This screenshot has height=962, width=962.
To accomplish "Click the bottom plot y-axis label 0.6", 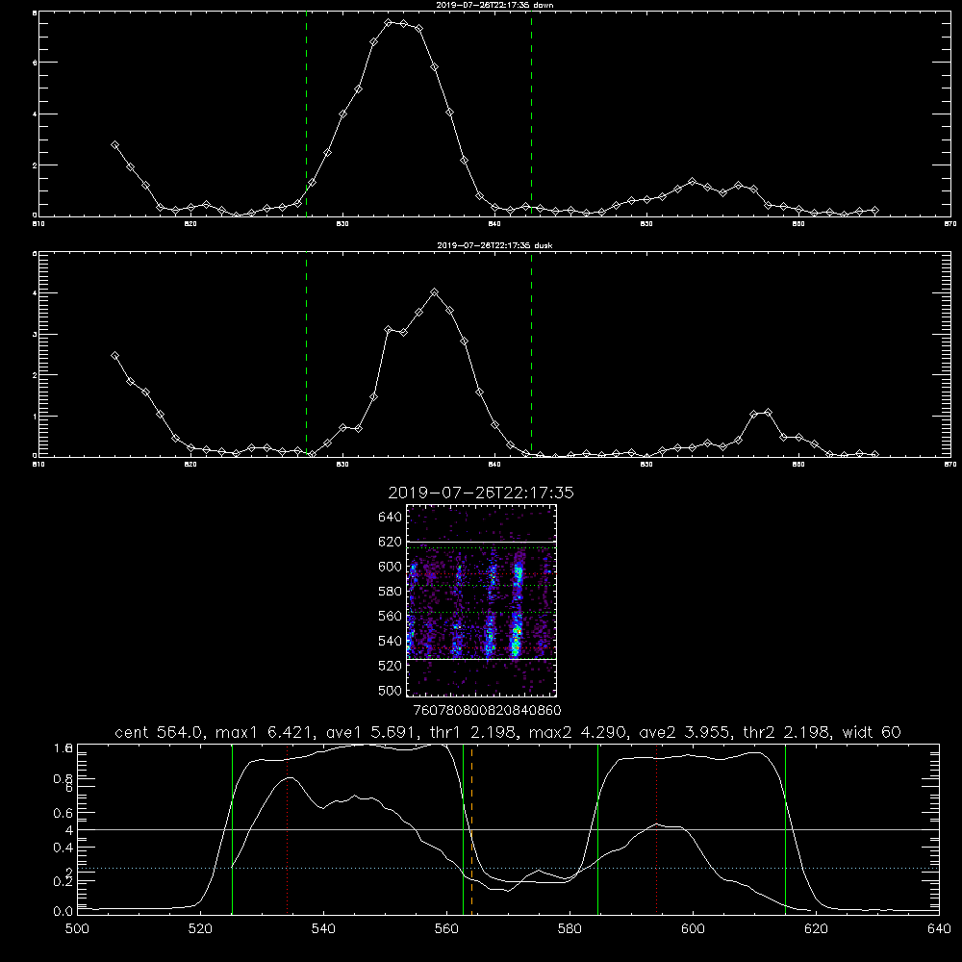I will tap(63, 813).
